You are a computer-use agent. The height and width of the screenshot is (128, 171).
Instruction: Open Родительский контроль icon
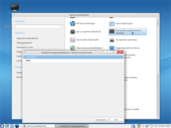click(112, 48)
